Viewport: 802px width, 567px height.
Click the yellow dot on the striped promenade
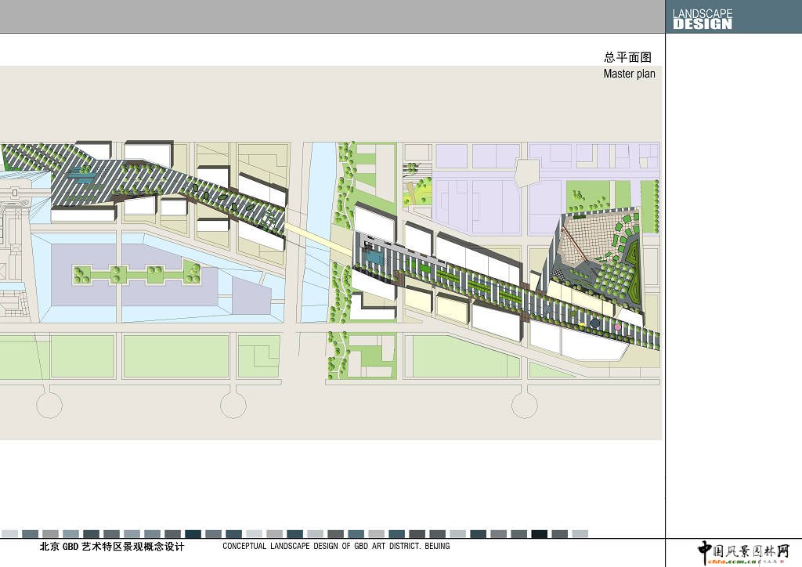[582, 324]
